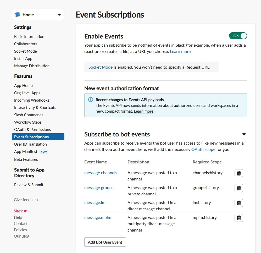Open the Learn more link about compact format
This screenshot has height=253, width=261.
(144, 111)
